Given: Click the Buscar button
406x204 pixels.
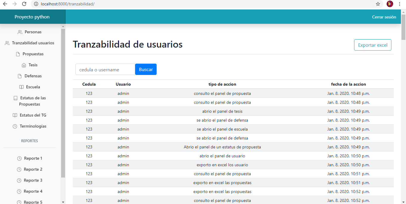Looking at the screenshot, I should click(146, 69).
